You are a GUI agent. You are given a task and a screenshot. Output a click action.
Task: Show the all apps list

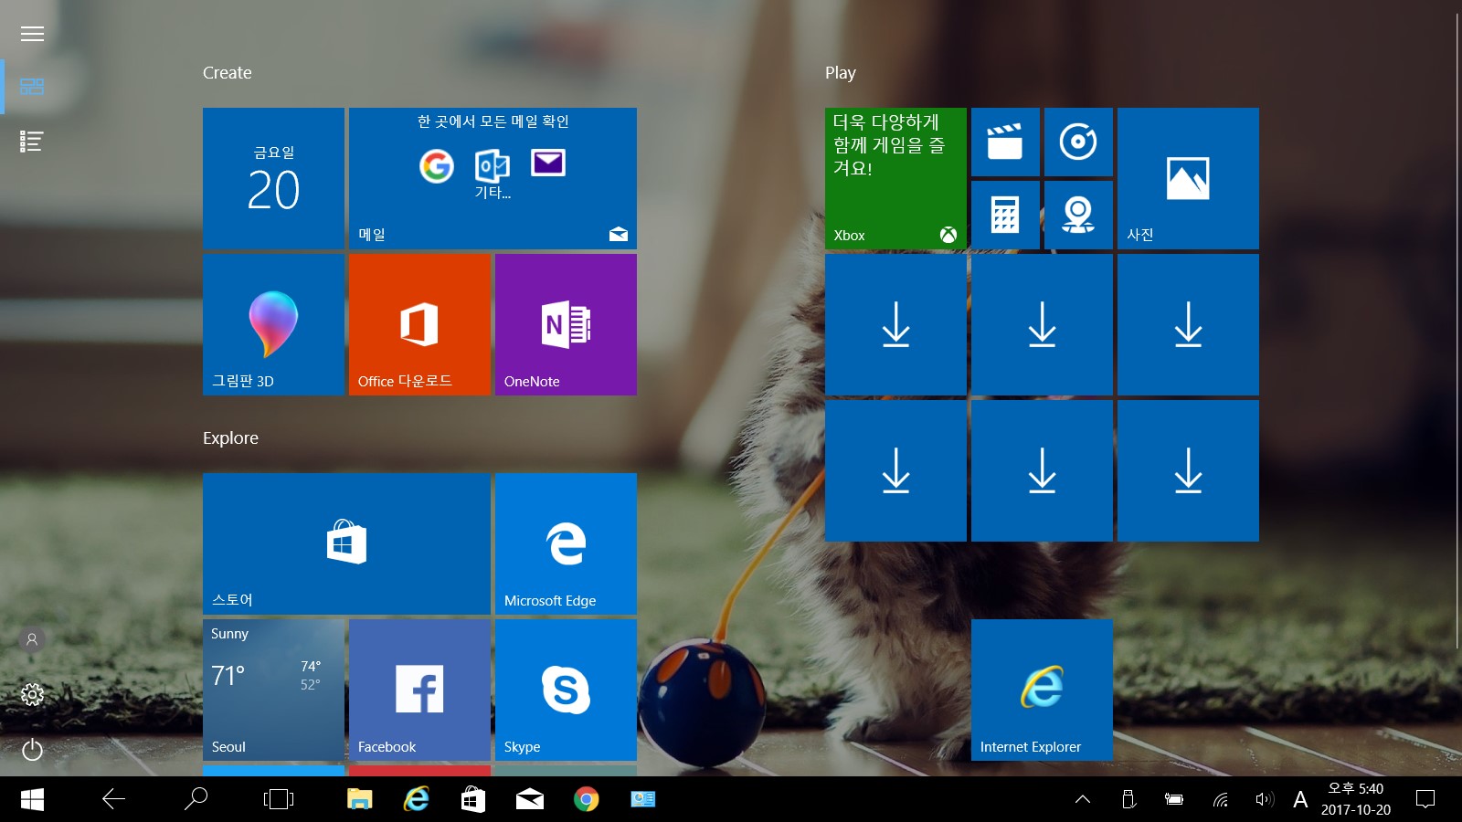pos(32,142)
